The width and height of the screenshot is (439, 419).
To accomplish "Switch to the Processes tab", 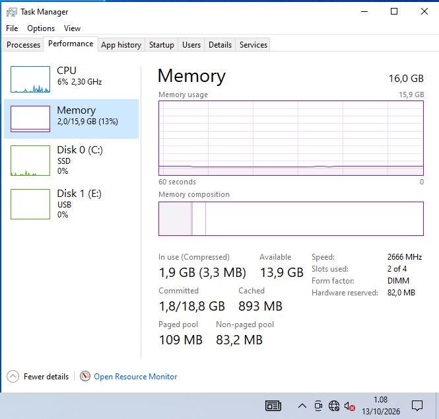I will pyautogui.click(x=23, y=45).
